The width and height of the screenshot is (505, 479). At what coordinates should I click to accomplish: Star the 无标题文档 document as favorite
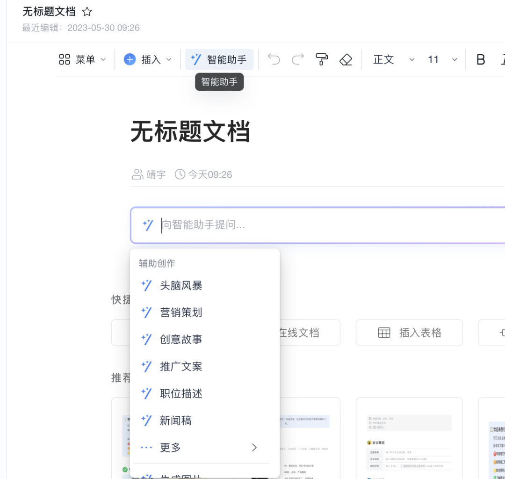(87, 12)
